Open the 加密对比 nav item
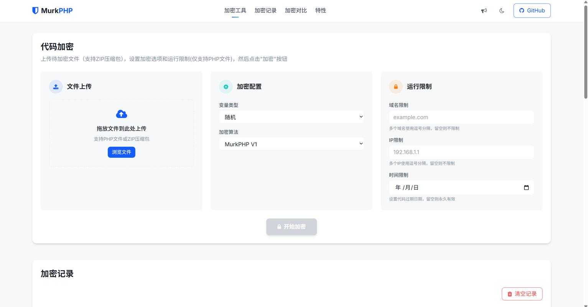Image resolution: width=588 pixels, height=307 pixels. (x=296, y=10)
